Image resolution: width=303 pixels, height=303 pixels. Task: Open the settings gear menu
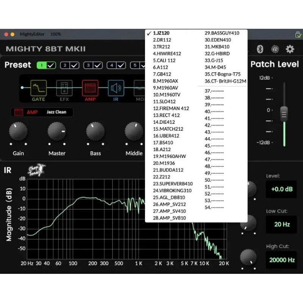tap(290, 49)
